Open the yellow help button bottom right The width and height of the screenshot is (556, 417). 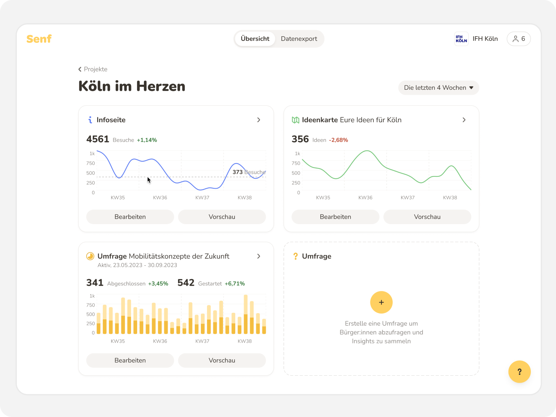[x=519, y=372]
